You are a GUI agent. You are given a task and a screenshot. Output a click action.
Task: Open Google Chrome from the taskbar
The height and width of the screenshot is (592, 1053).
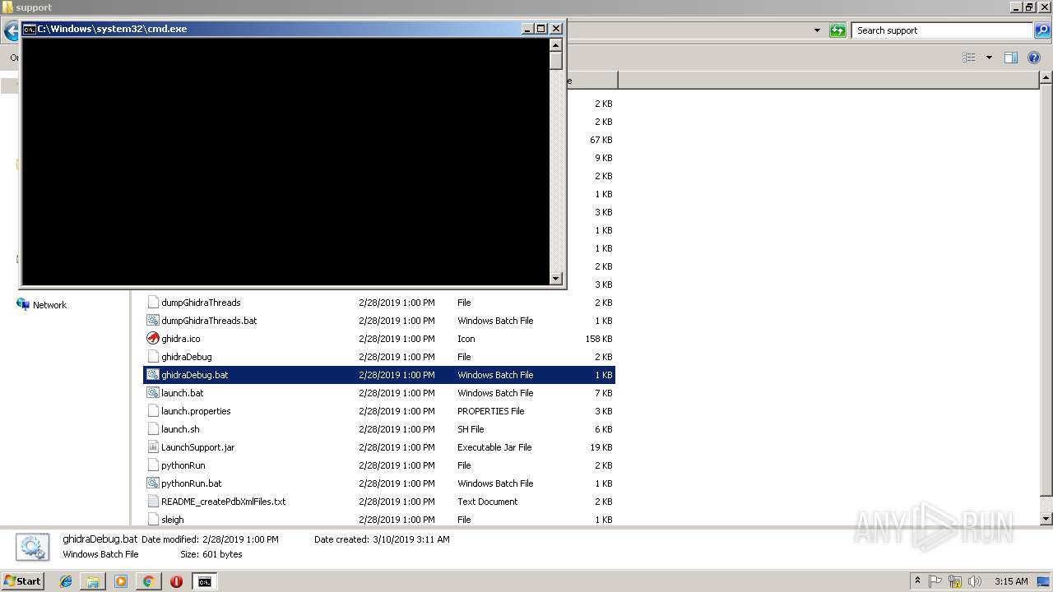[x=148, y=581]
